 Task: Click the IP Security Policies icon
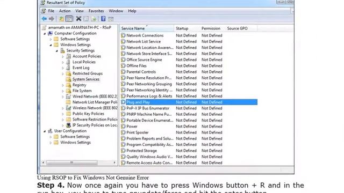[68, 125]
